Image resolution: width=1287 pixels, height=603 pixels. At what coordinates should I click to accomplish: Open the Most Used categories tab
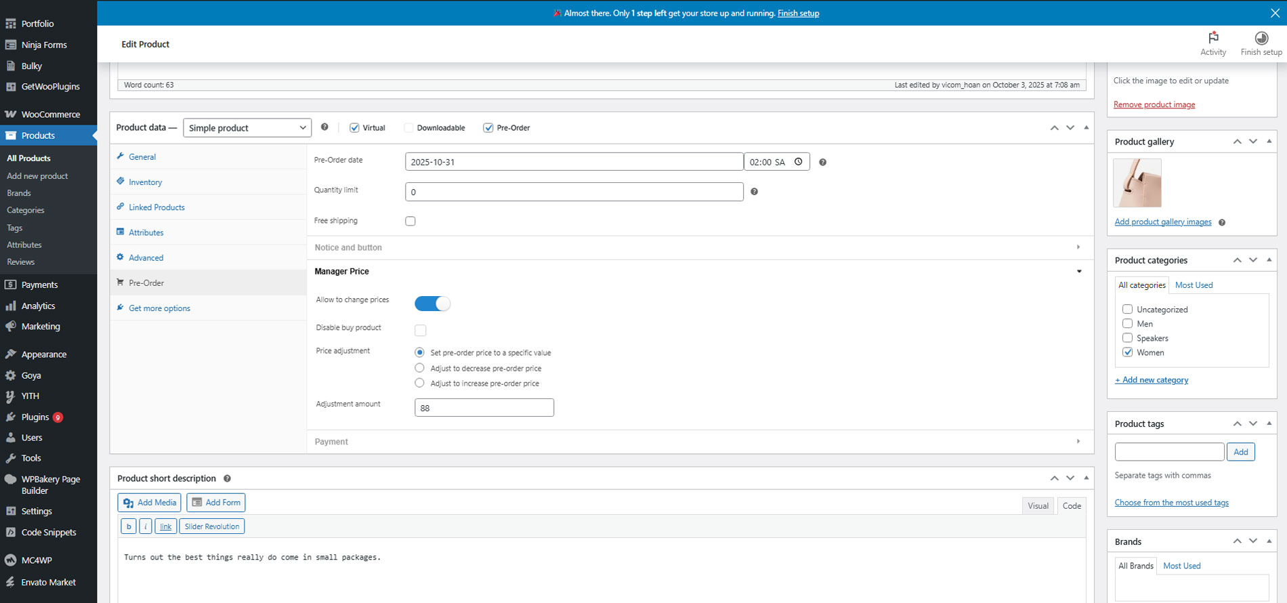[1194, 285]
